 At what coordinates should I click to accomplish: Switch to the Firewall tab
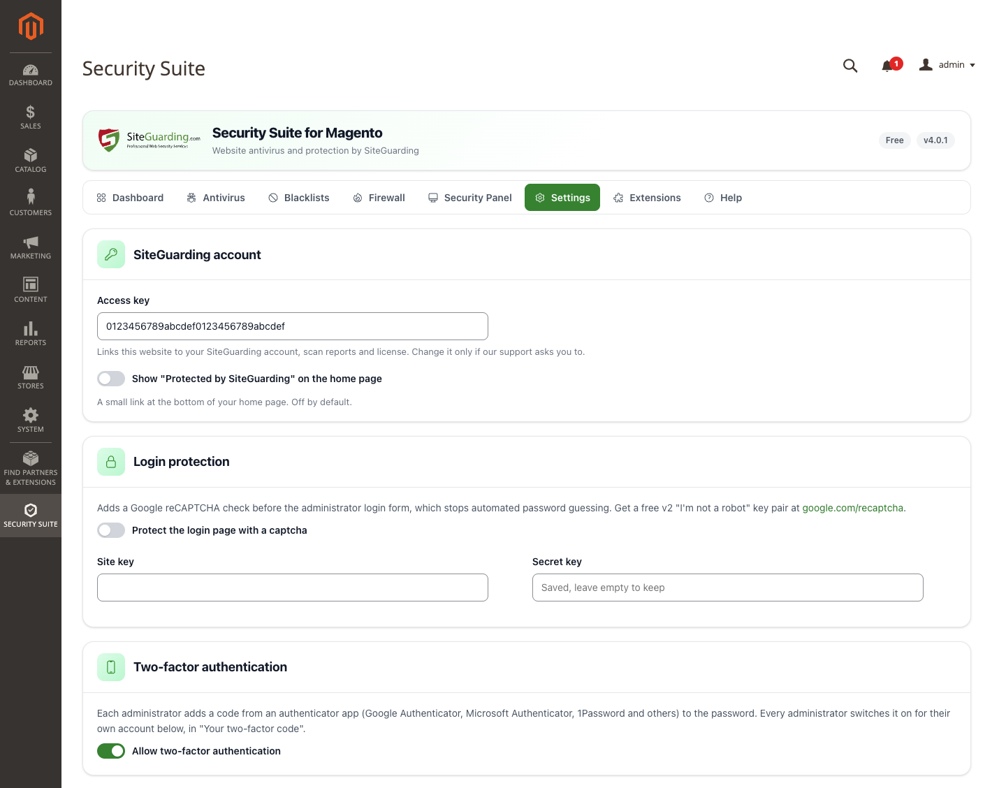(379, 198)
